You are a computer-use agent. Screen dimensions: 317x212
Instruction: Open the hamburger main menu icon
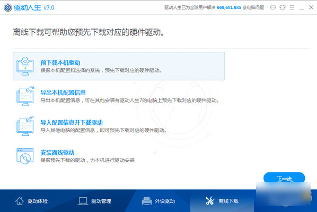click(x=292, y=7)
